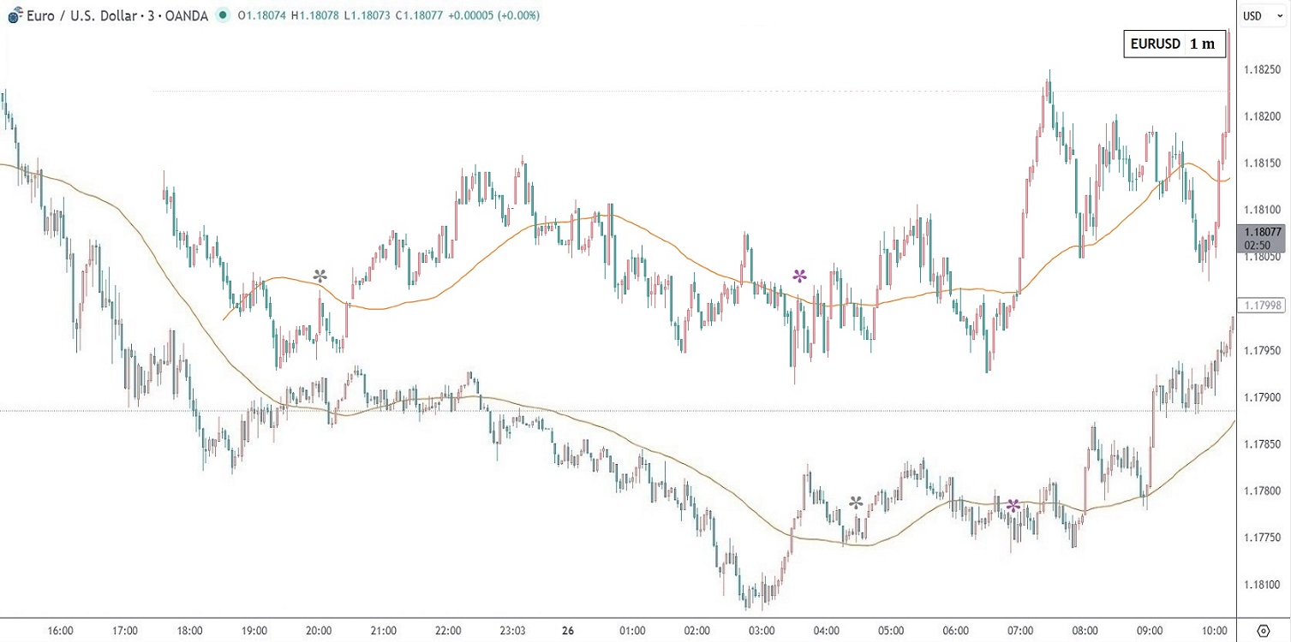1291x642 pixels.
Task: Click the 05:00 time axis label
Action: pyautogui.click(x=891, y=631)
